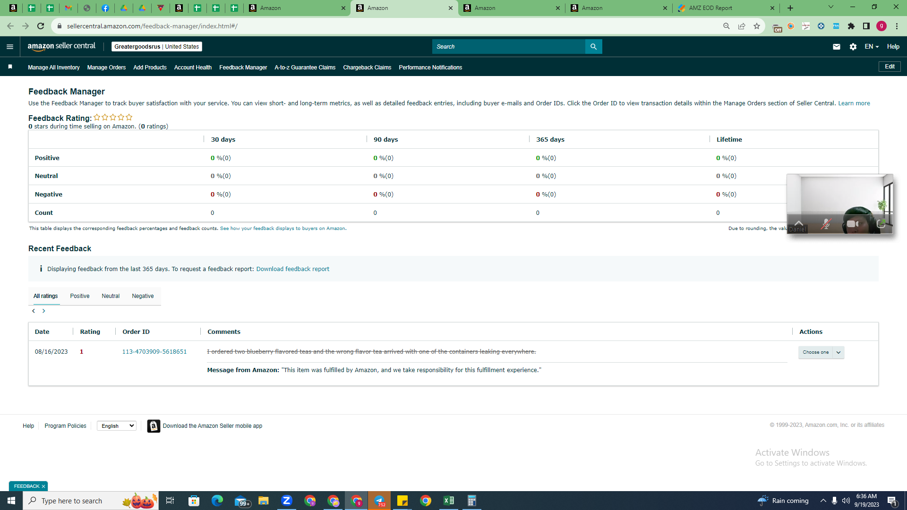Click the bookmark flag icon
Screen dimensions: 907x510
10,67
